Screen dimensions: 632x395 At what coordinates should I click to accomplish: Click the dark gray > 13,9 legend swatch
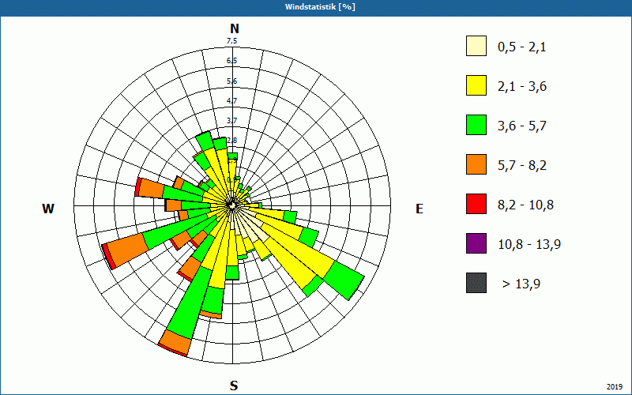(x=476, y=283)
